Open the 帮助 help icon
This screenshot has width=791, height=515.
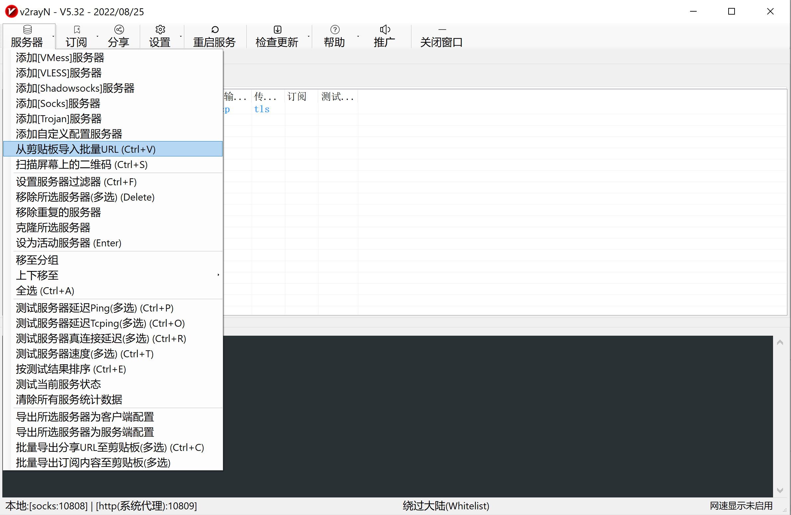tap(335, 30)
